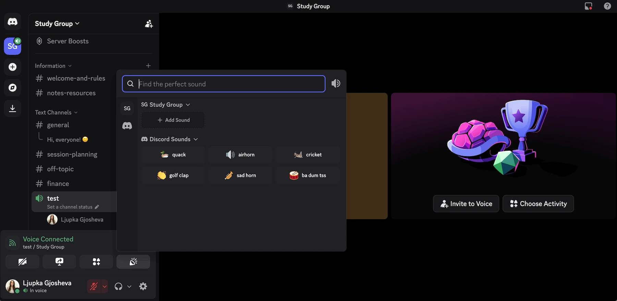Screen dimensions: 617x301
Task: Open Discord direct messages home icon
Action: pos(12,22)
